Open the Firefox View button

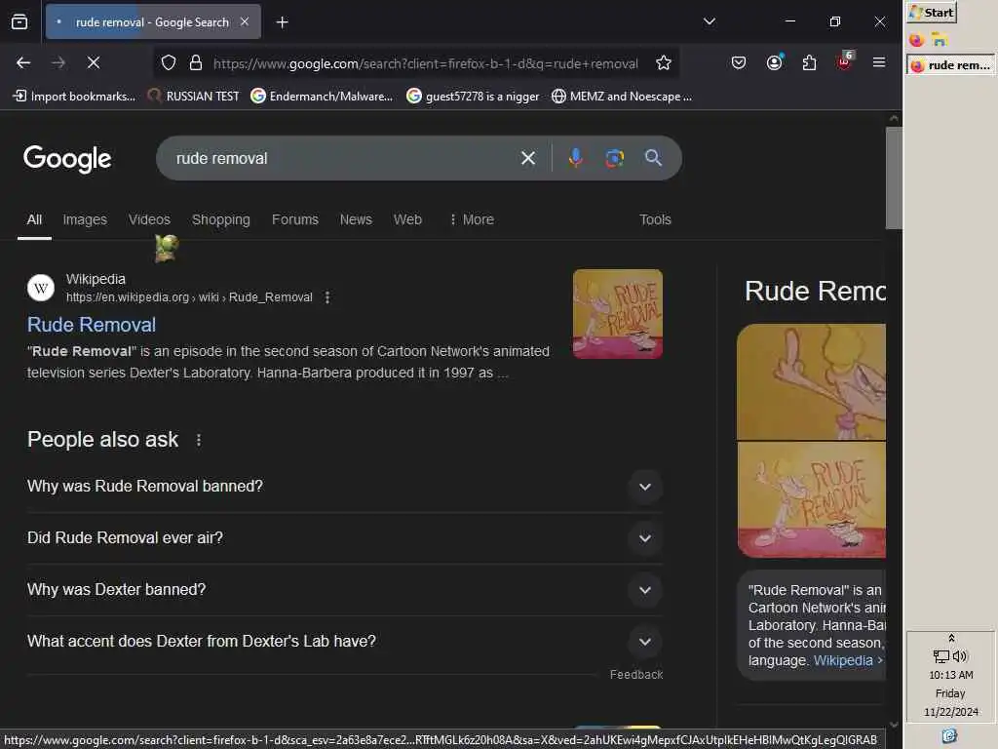pyautogui.click(x=19, y=21)
